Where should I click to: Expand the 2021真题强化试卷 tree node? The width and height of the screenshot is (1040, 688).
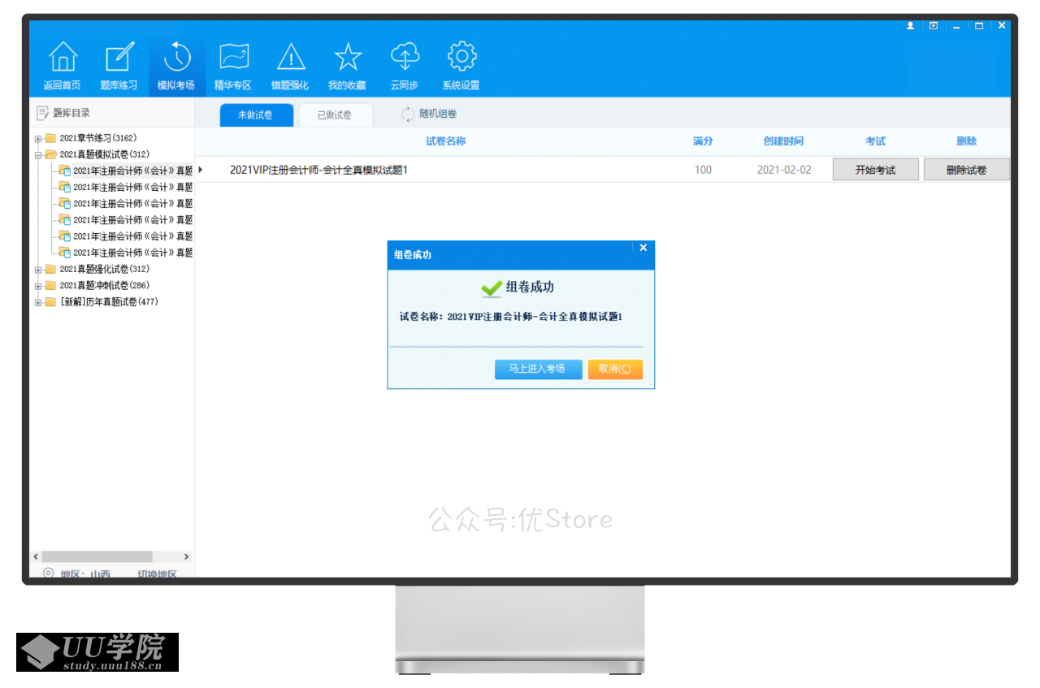coord(38,270)
